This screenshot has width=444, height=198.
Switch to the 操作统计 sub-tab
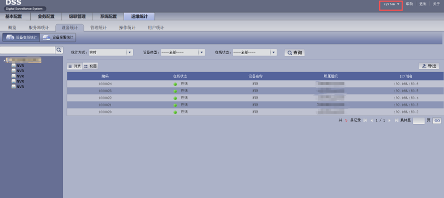[127, 28]
